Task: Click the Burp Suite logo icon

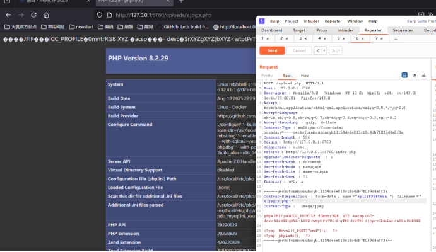Action: point(262,21)
